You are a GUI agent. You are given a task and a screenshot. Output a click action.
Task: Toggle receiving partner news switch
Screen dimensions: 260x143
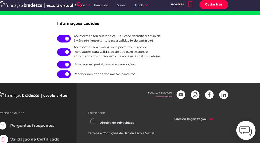64,74
